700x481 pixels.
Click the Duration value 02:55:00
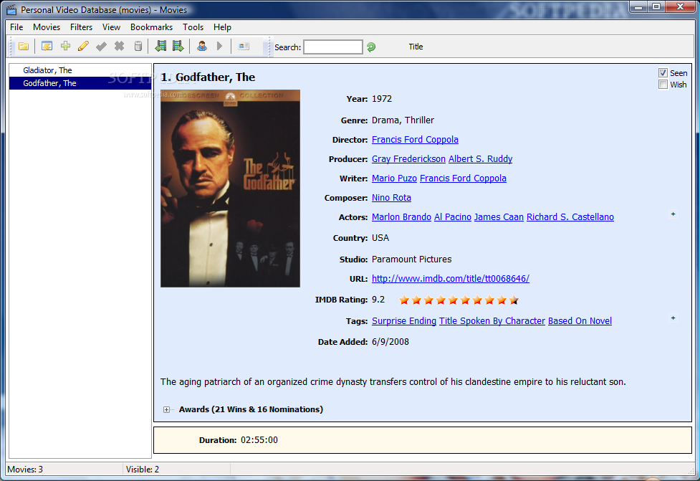click(259, 440)
